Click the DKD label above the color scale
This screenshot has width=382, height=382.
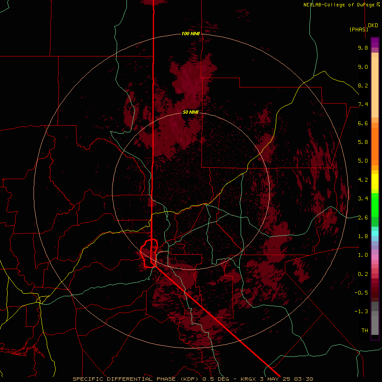pos(373,25)
